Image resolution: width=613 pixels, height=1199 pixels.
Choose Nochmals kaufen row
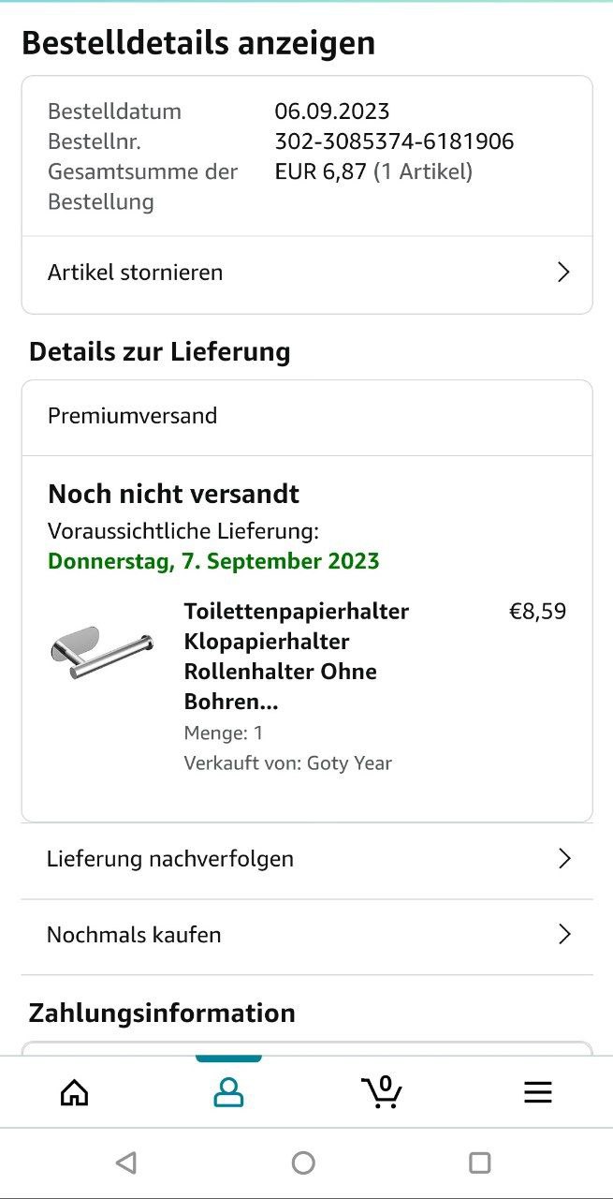click(135, 935)
